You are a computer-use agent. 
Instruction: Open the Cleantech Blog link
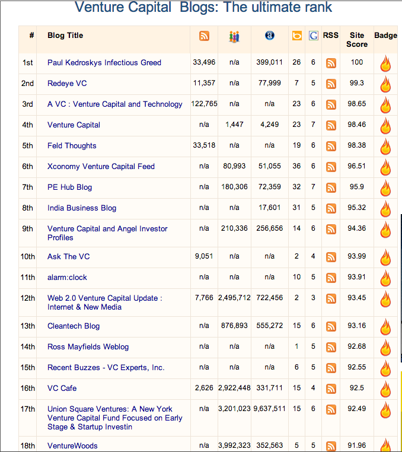click(x=73, y=326)
